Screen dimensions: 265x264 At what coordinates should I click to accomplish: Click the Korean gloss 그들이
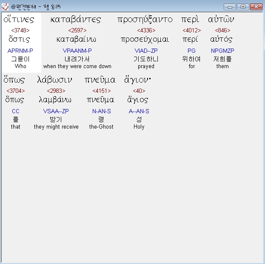(20, 59)
